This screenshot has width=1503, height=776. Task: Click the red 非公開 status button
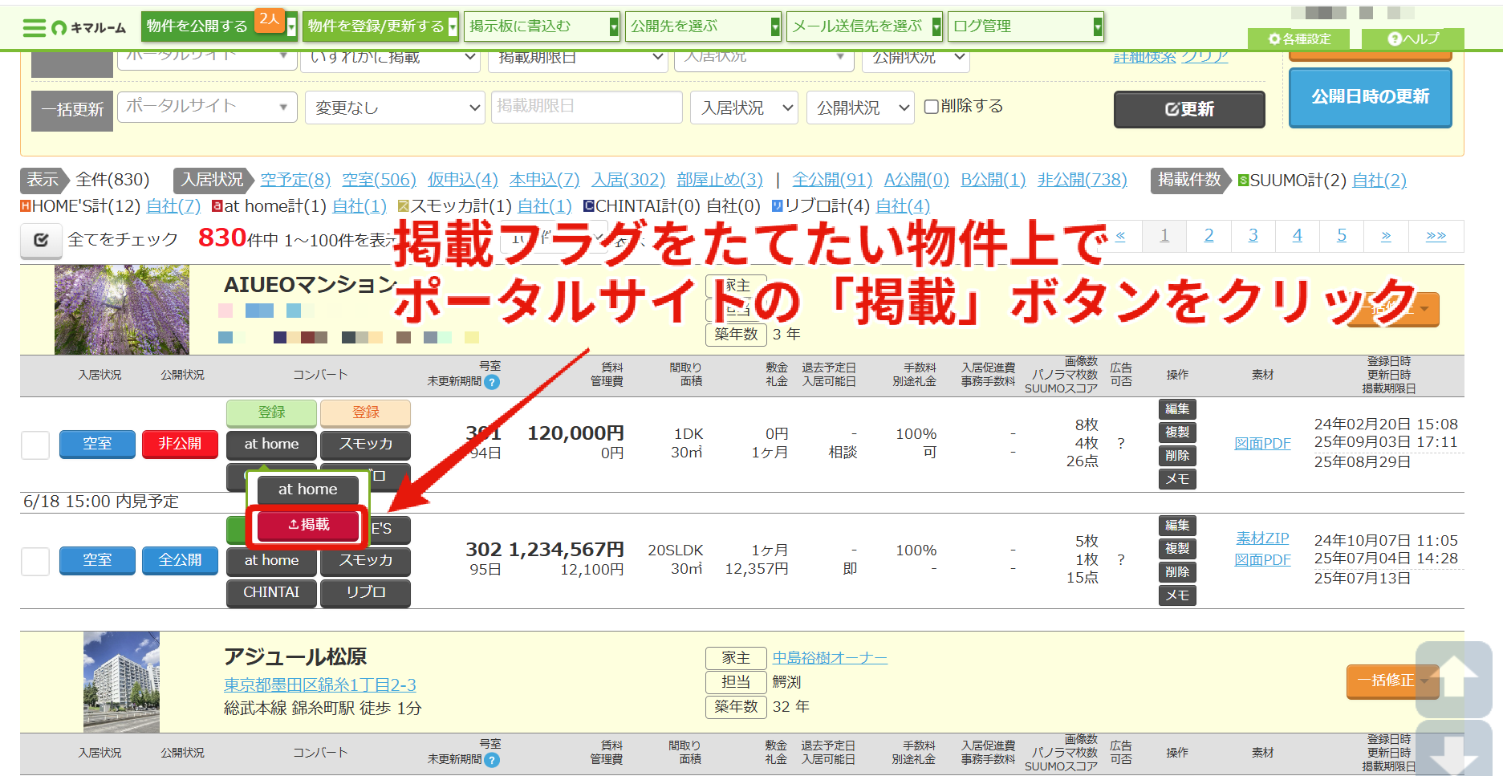180,444
